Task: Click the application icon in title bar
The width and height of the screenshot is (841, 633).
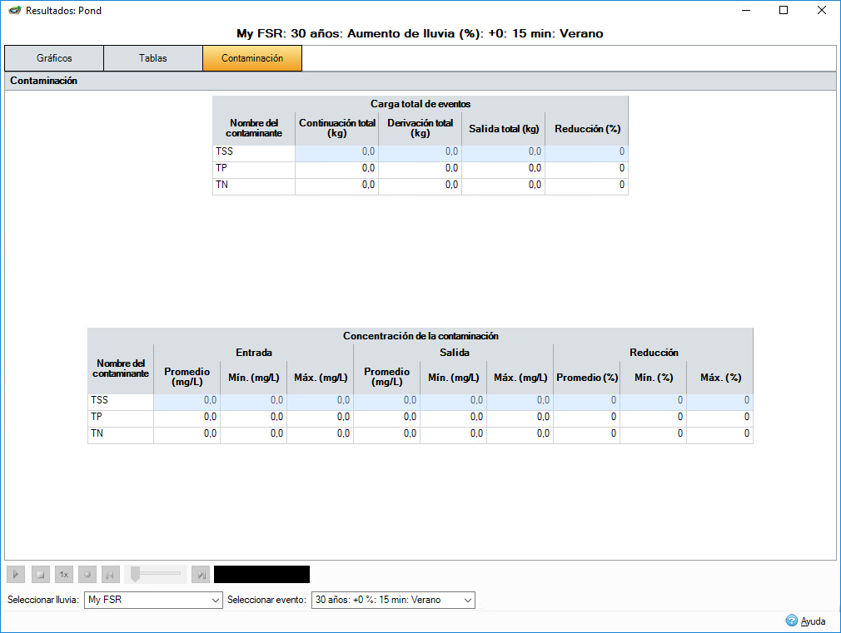Action: coord(15,11)
